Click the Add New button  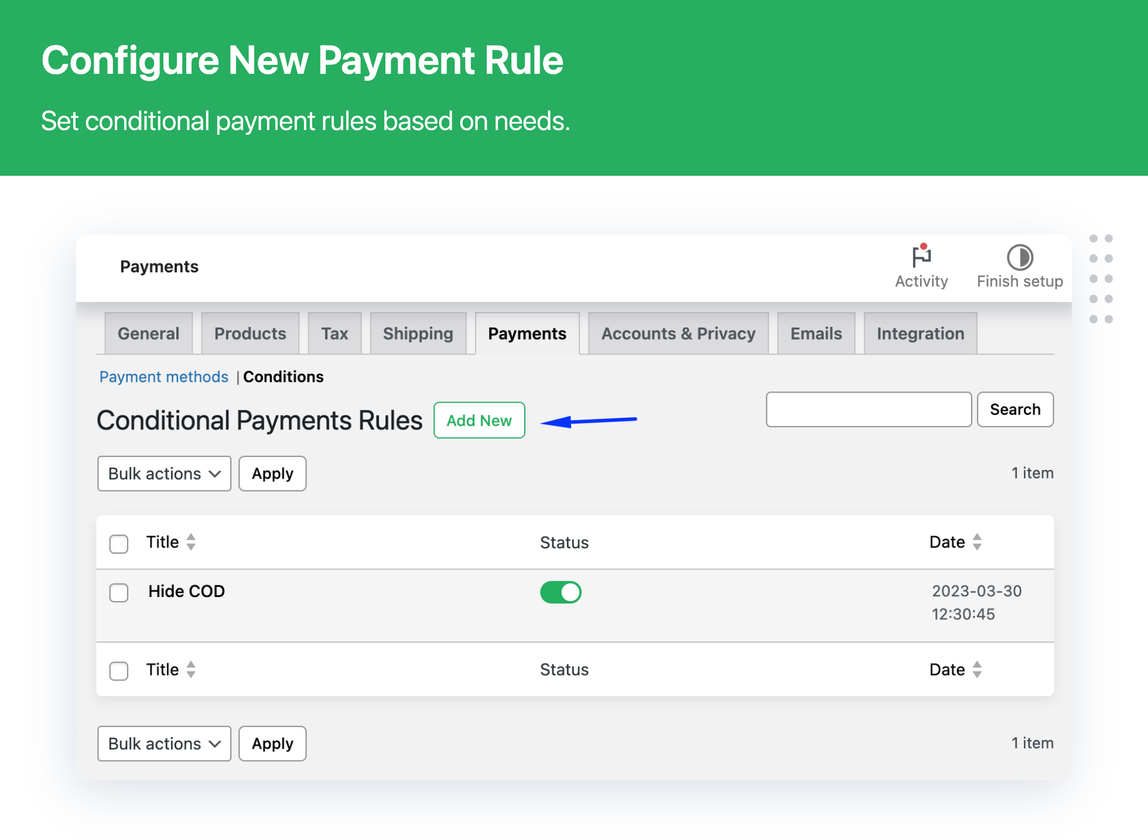[x=479, y=420]
